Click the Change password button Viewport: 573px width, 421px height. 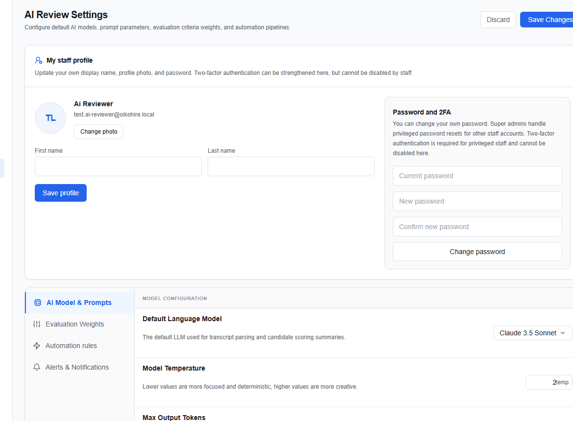(477, 252)
